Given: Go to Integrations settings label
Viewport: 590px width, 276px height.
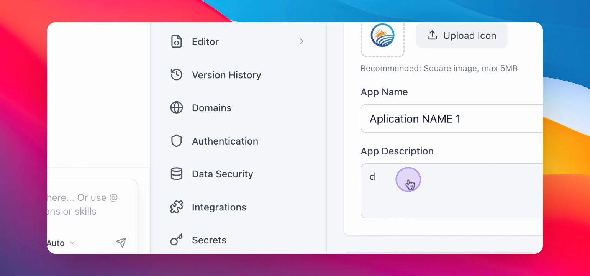Looking at the screenshot, I should [219, 207].
